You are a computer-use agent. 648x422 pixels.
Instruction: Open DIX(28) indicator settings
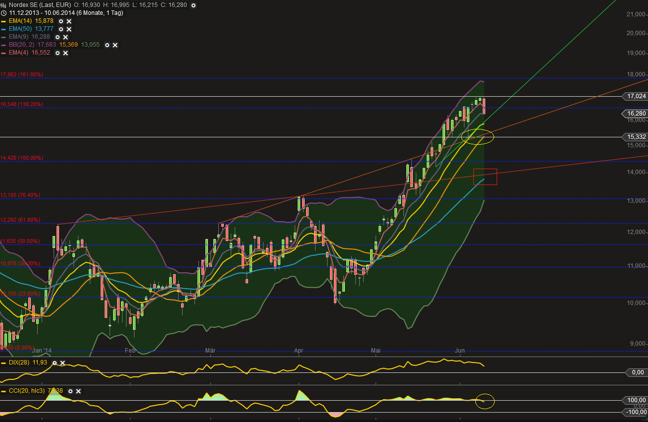tap(54, 363)
